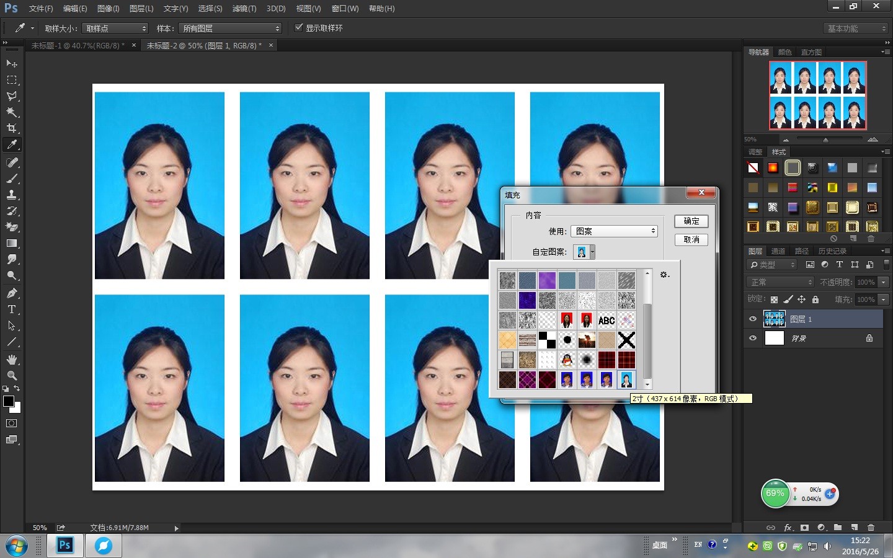Click the 确定 button
Viewport: 893px width, 558px height.
pos(691,221)
